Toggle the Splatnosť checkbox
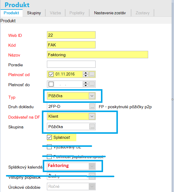This screenshot has height=192, width=174. tap(49, 137)
